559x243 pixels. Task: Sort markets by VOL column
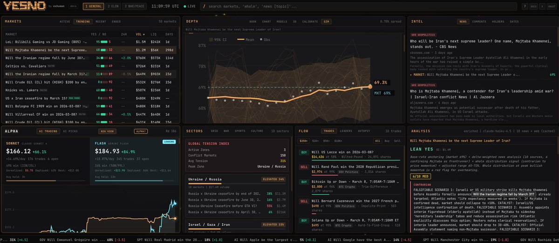pyautogui.click(x=140, y=34)
